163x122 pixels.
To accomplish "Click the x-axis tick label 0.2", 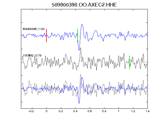I will 61,111.
